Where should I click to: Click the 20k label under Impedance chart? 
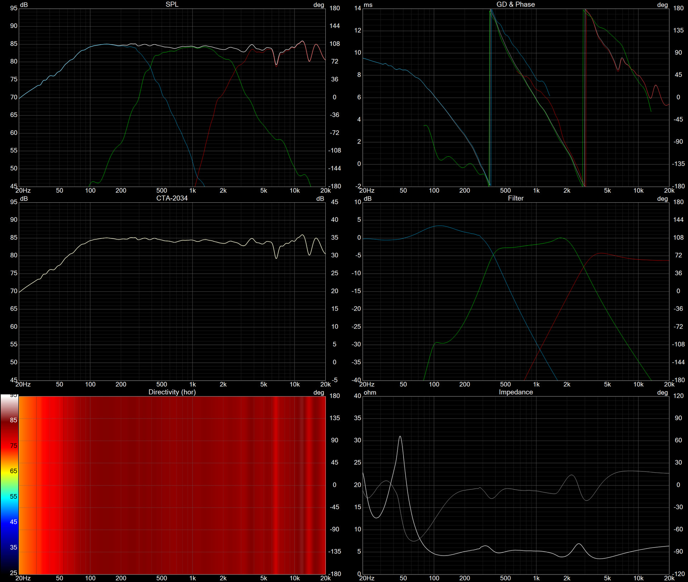[669, 578]
